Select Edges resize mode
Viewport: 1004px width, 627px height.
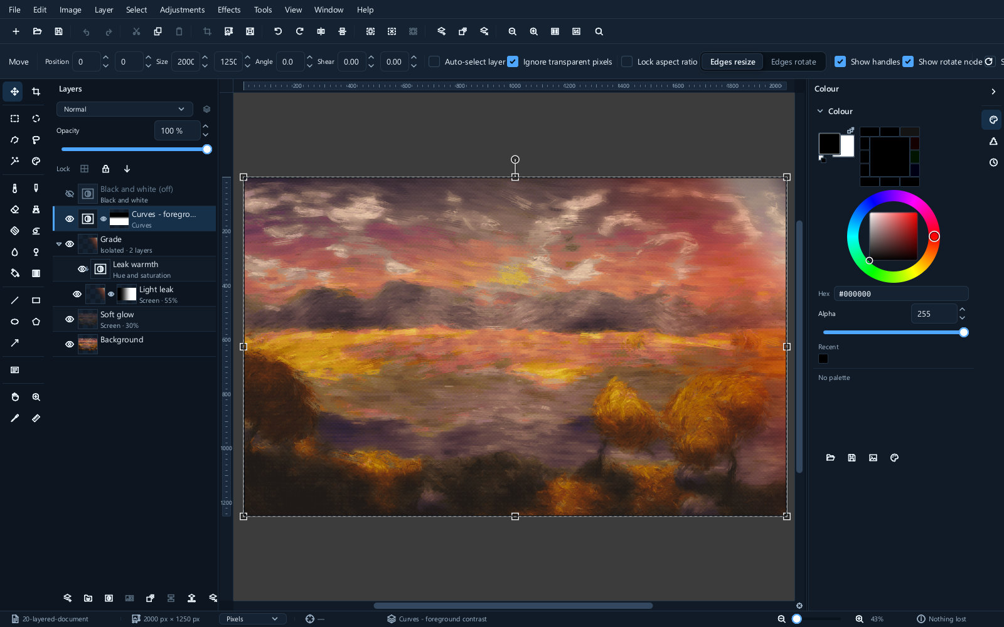click(x=732, y=61)
